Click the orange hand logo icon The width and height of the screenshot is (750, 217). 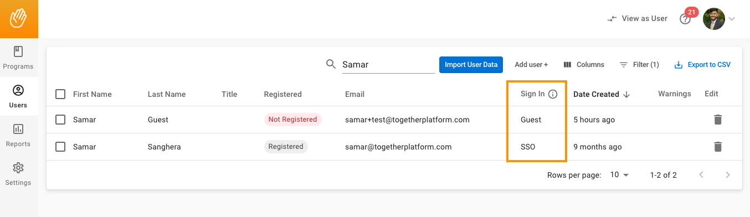pos(19,19)
